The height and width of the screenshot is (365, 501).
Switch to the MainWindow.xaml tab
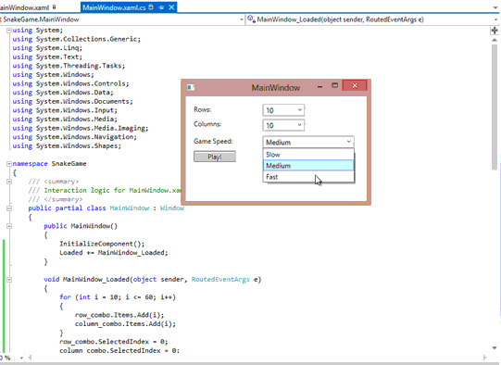(25, 7)
